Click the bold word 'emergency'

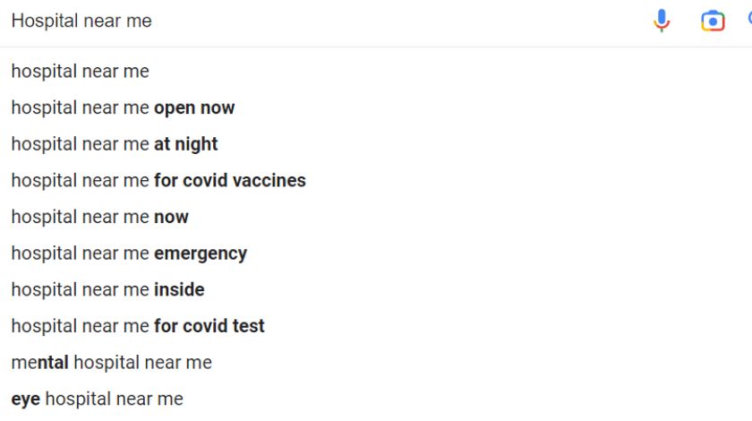[x=201, y=254]
